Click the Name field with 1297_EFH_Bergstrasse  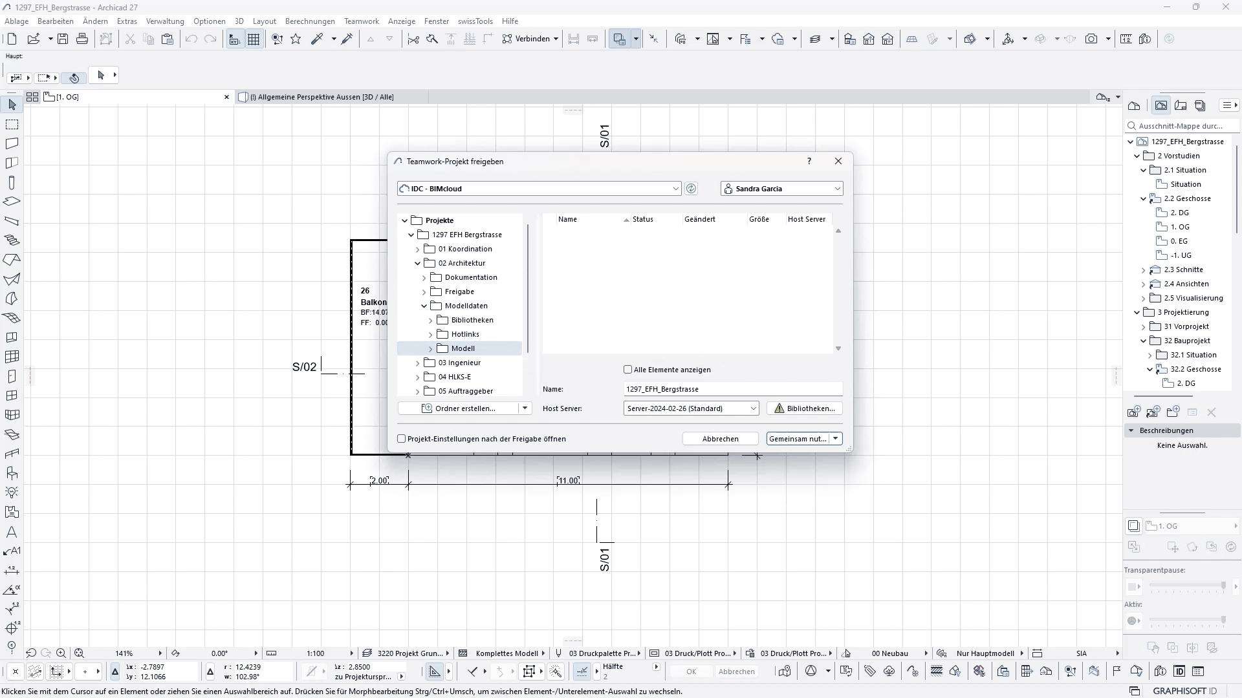tap(733, 389)
